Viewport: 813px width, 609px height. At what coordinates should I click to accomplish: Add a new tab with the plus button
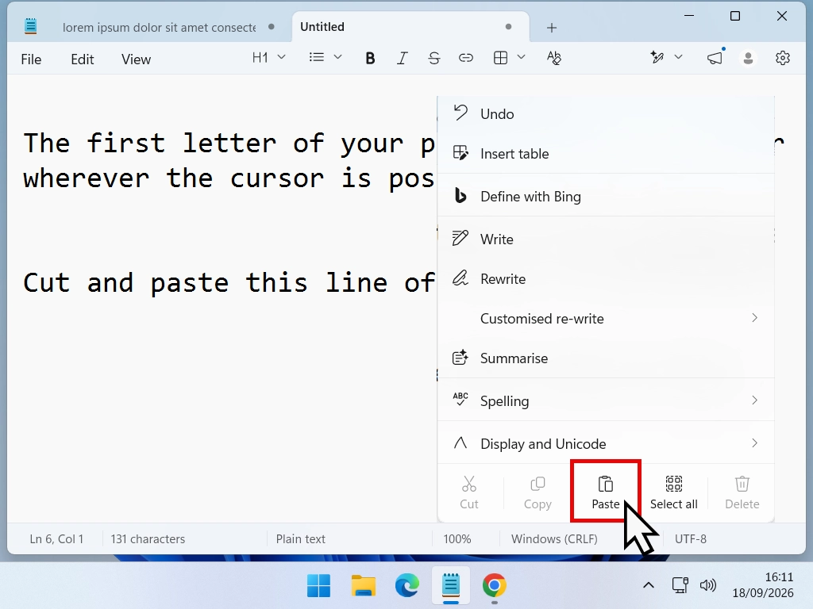click(552, 28)
